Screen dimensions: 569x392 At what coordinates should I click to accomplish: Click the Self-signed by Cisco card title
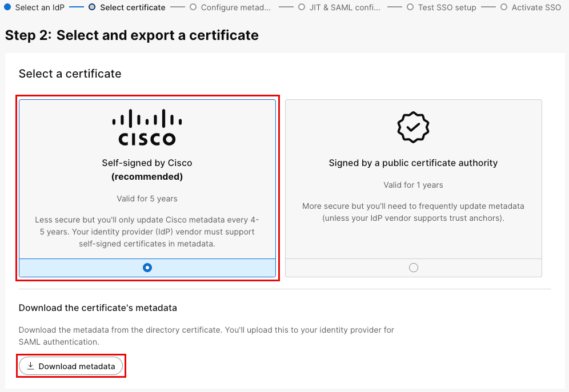pyautogui.click(x=147, y=163)
